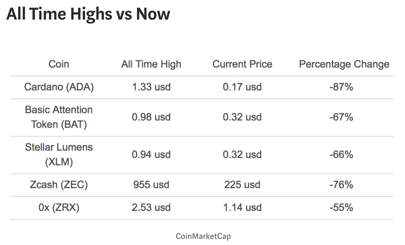
Task: Click the Current Price column header
Action: (x=242, y=64)
